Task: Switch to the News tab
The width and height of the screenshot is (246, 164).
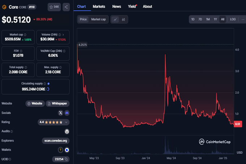Action: point(116,7)
